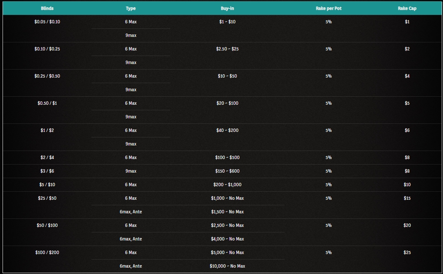Pick the $20 rake cap value
This screenshot has height=274, width=443.
click(407, 226)
